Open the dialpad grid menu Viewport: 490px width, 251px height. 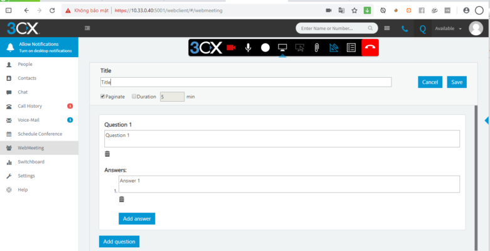click(x=387, y=28)
